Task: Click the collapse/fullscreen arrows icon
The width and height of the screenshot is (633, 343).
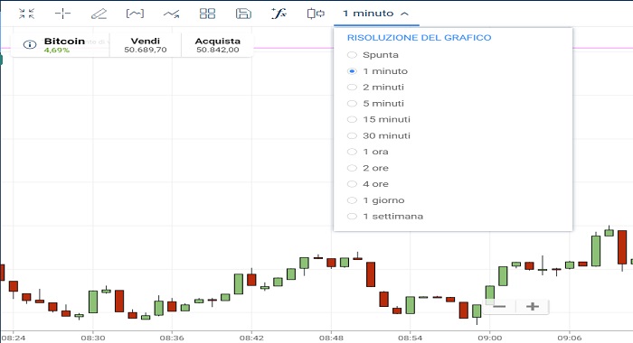Action: click(x=26, y=14)
